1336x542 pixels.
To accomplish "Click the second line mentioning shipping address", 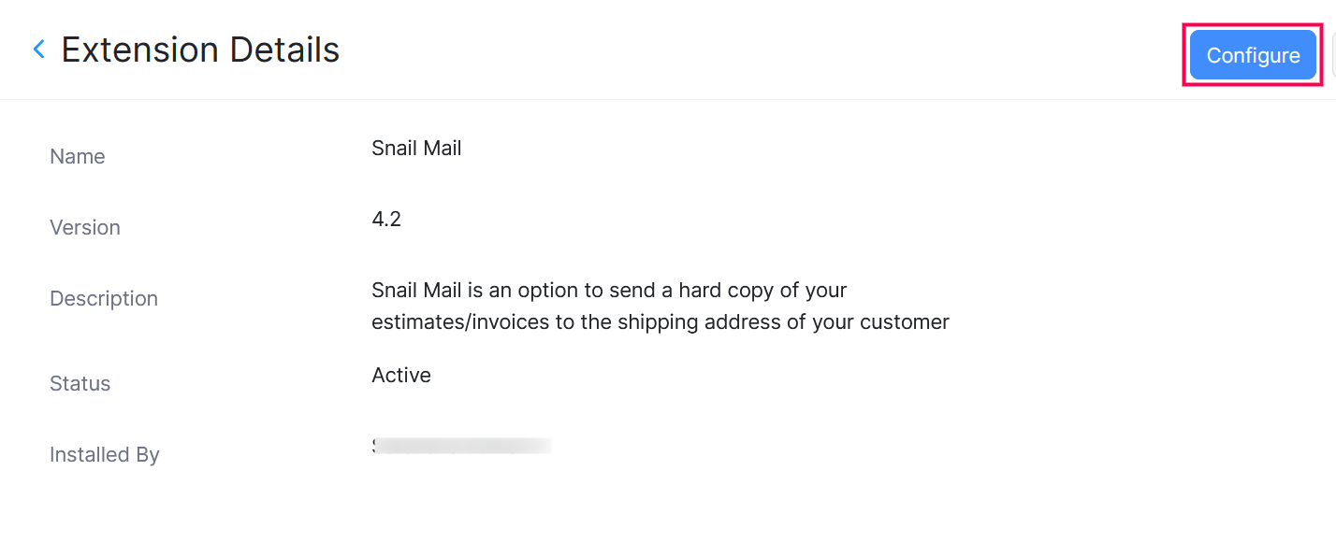I will click(660, 322).
